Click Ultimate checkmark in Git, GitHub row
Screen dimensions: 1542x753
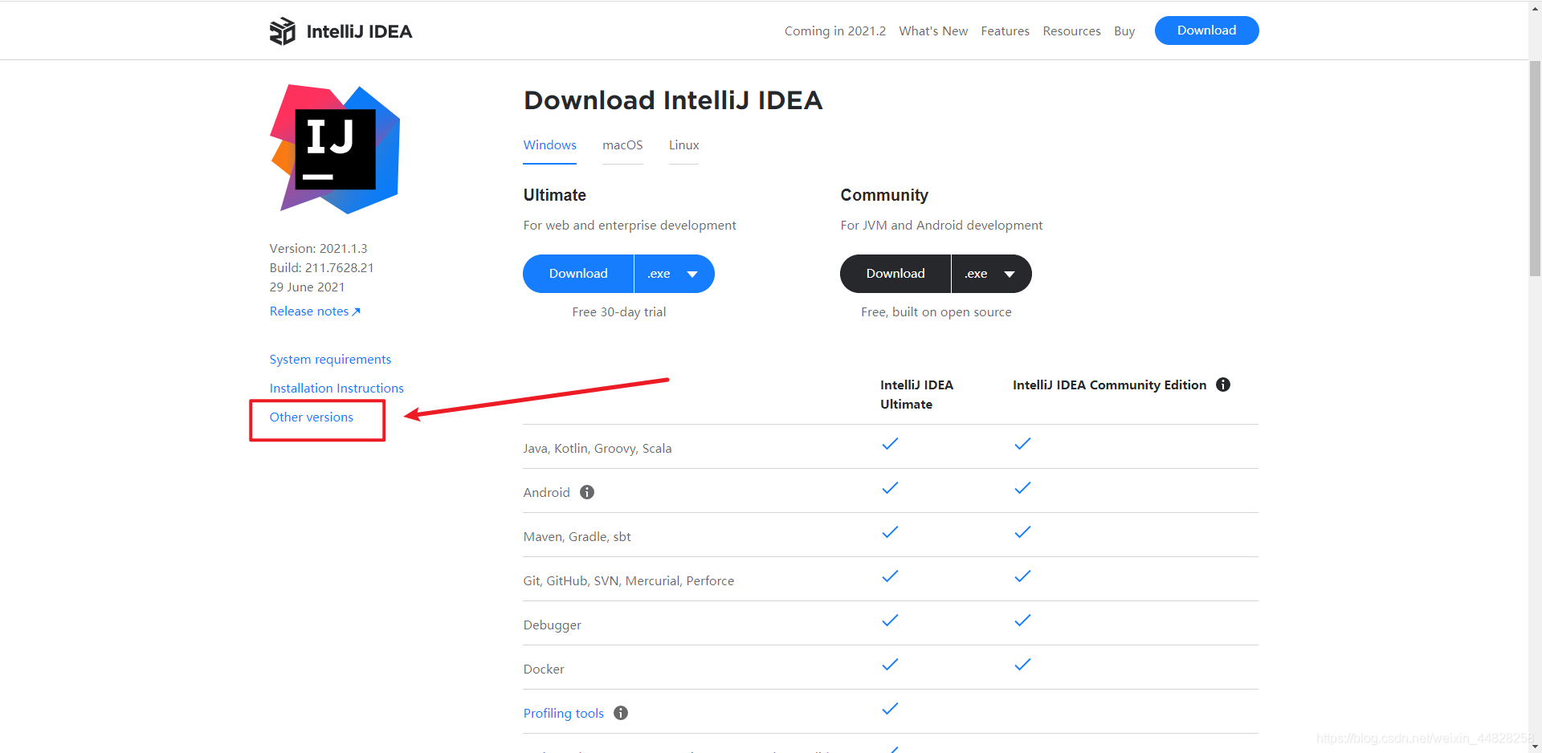[x=890, y=576]
